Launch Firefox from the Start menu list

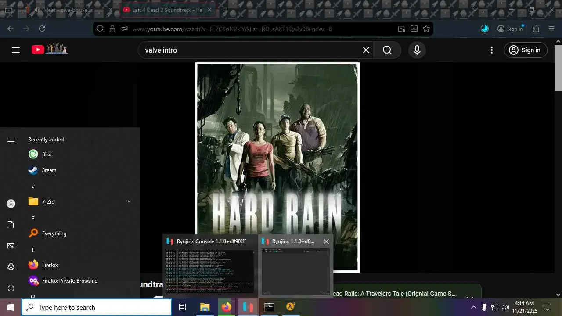[81, 265]
